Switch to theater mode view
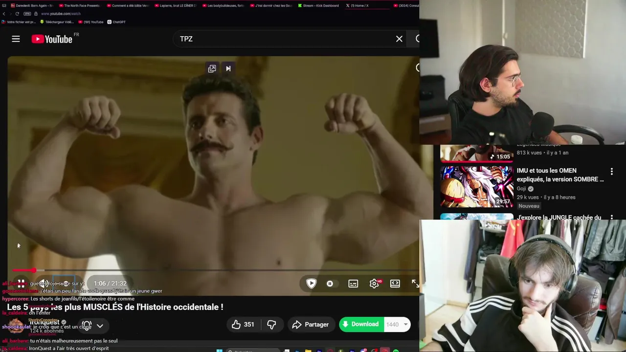This screenshot has width=626, height=352. coord(395,284)
